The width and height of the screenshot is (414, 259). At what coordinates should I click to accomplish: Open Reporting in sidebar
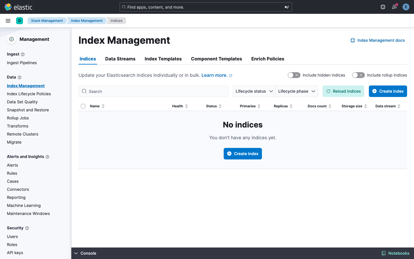[x=16, y=197]
